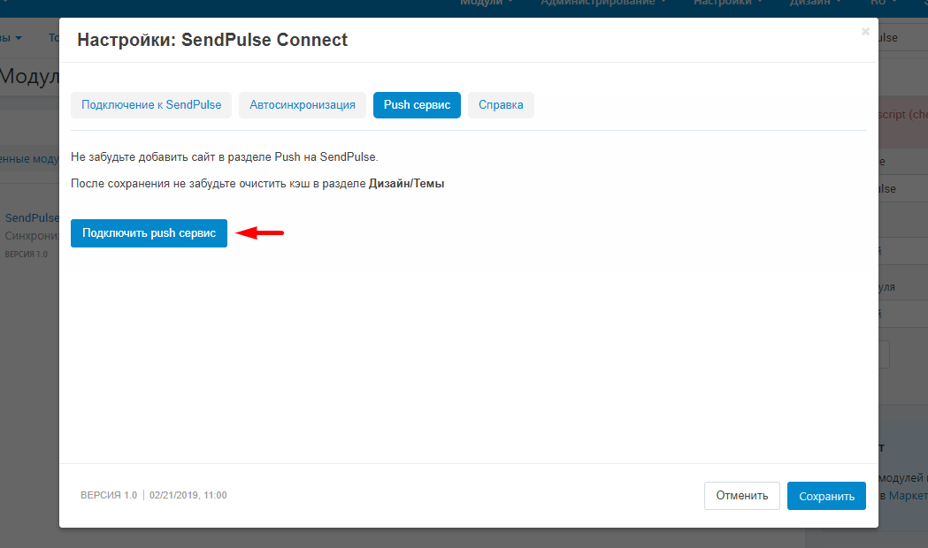928x548 pixels.
Task: Click the Маркет link in background page
Action: (908, 495)
